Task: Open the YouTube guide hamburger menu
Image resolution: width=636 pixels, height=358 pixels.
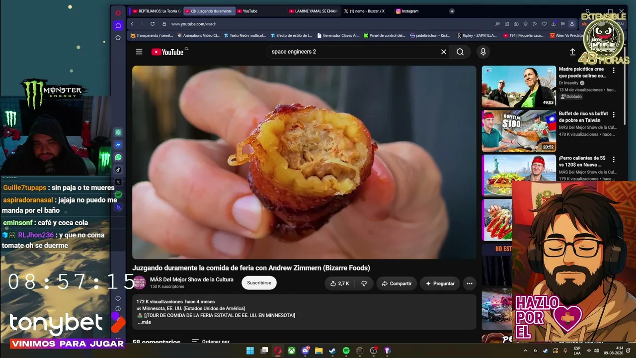Action: [x=139, y=52]
